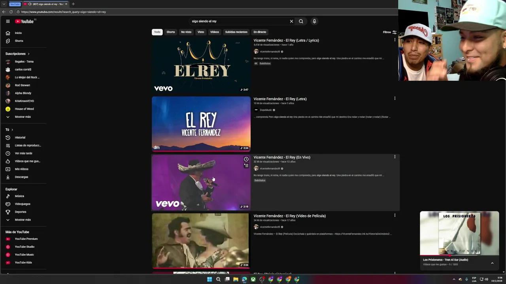Open options menu for El Rey (Letra) by DopeMusic
Screen dimensions: 506x284
[x=395, y=98]
